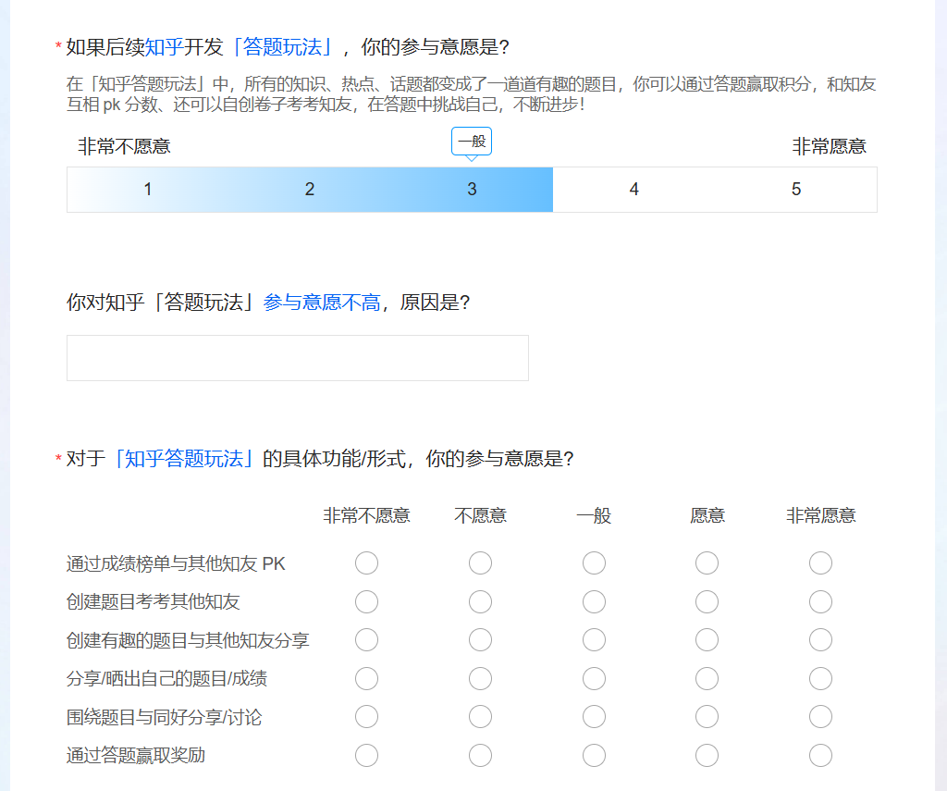Click the 非常愿意 label right of the scale
The width and height of the screenshot is (947, 791).
830,146
